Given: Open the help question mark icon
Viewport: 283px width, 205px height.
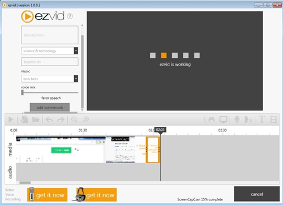Looking at the screenshot, I should pyautogui.click(x=70, y=16).
